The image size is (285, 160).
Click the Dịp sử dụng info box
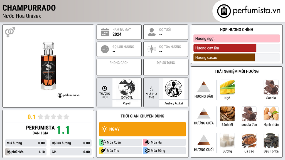[166, 67]
